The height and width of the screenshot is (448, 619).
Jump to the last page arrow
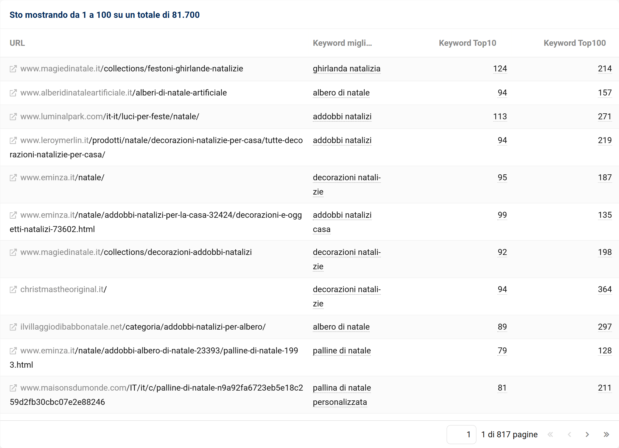pos(606,435)
